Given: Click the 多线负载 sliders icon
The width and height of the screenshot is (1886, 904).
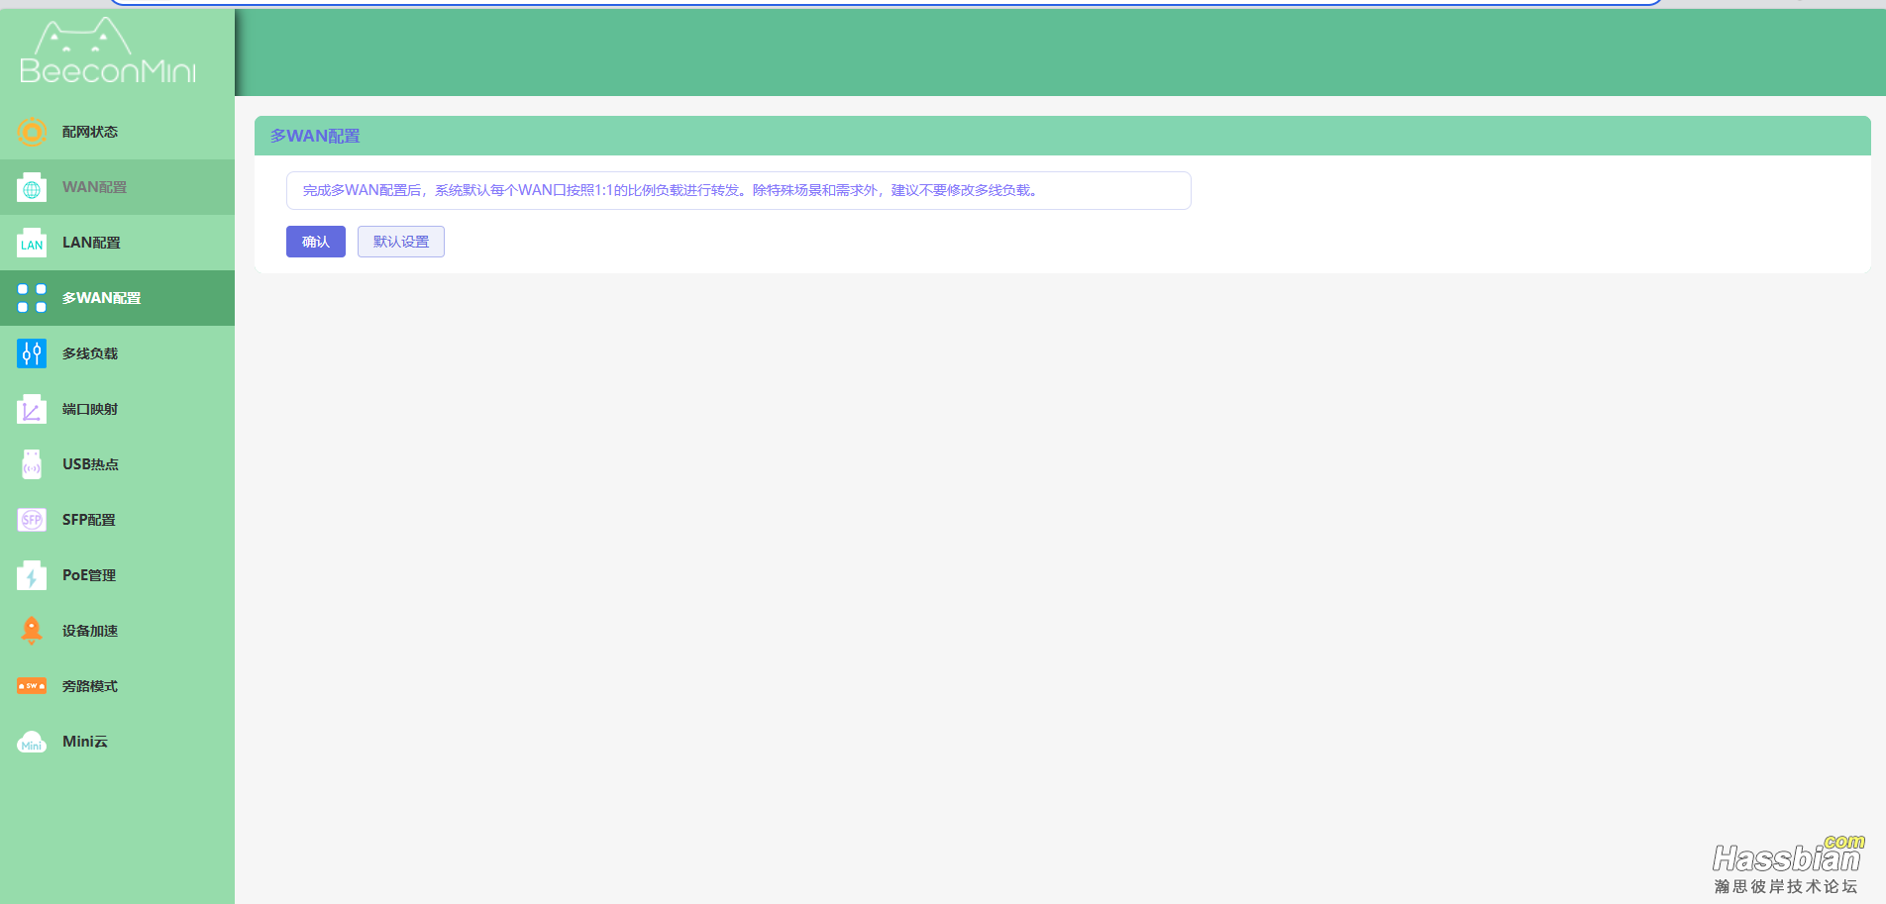Looking at the screenshot, I should [32, 353].
